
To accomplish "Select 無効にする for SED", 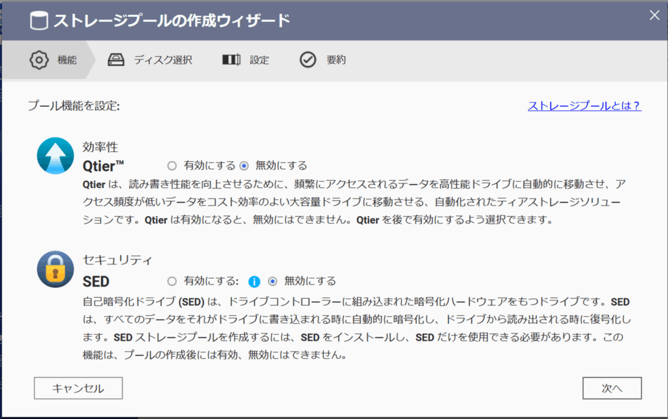I will 273,281.
